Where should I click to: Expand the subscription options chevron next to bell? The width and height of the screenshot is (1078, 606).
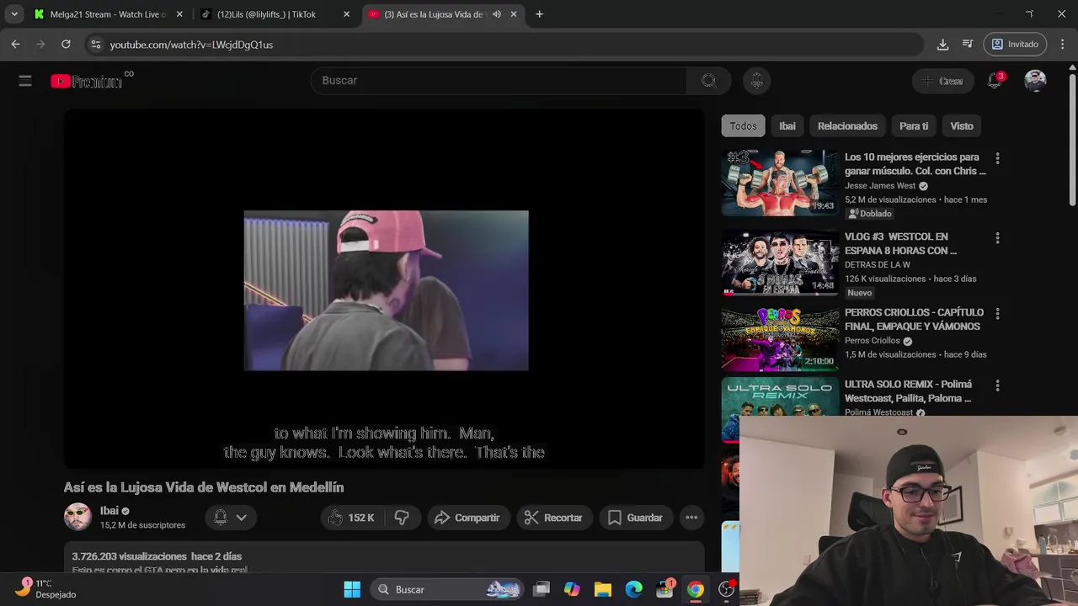coord(242,518)
